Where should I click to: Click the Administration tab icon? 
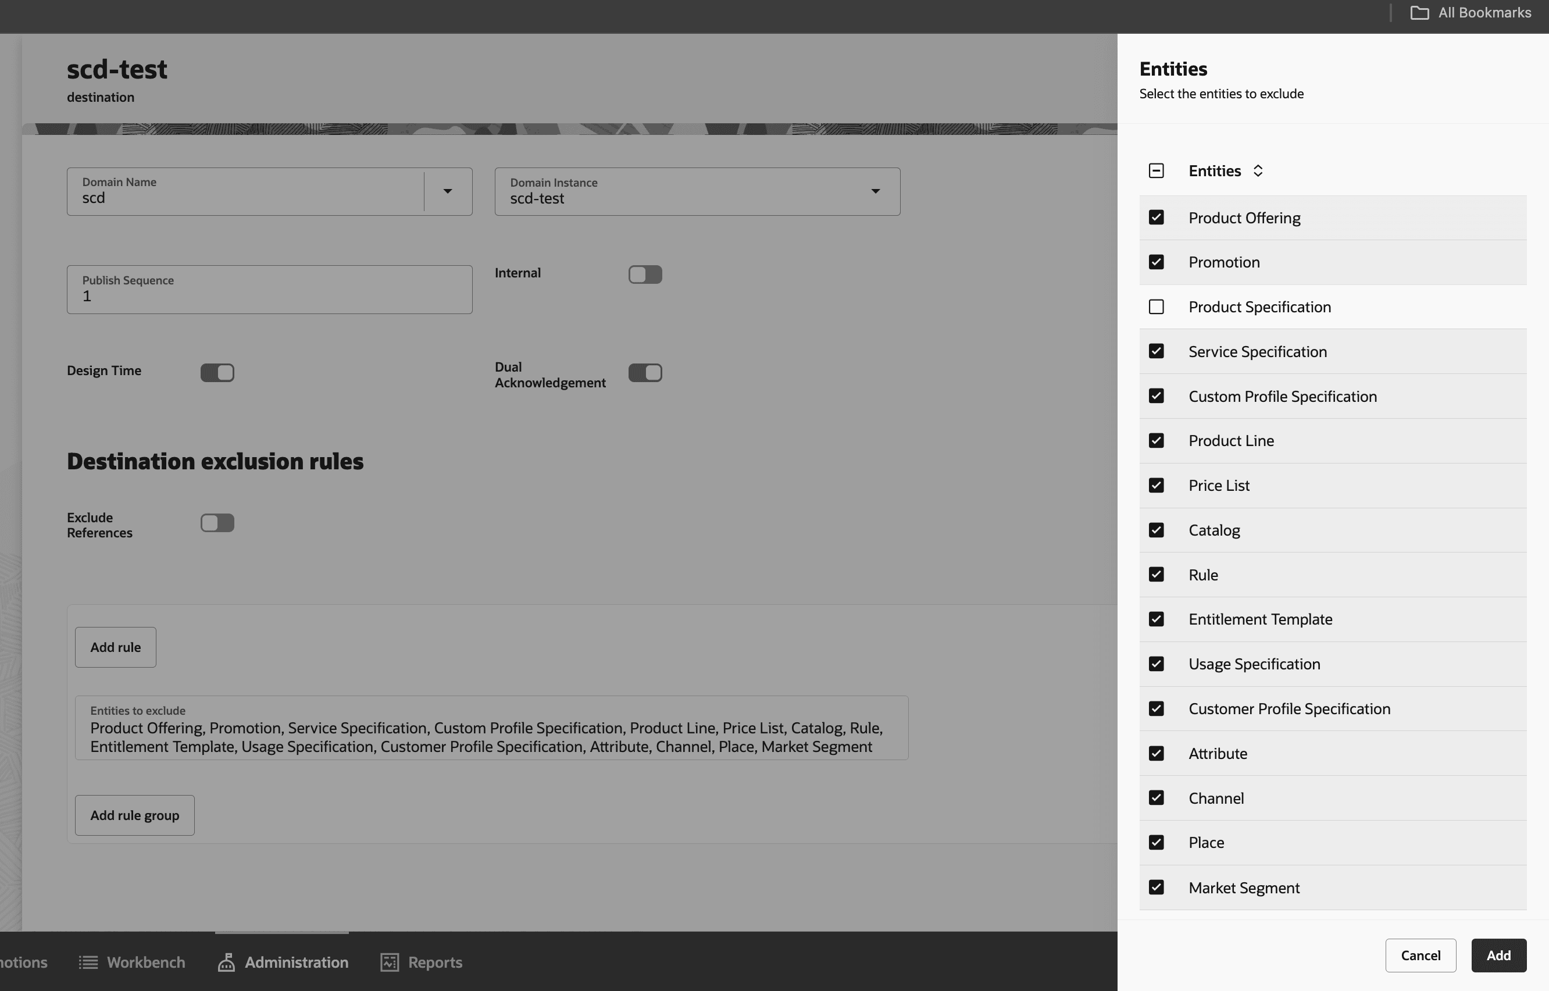coord(226,962)
